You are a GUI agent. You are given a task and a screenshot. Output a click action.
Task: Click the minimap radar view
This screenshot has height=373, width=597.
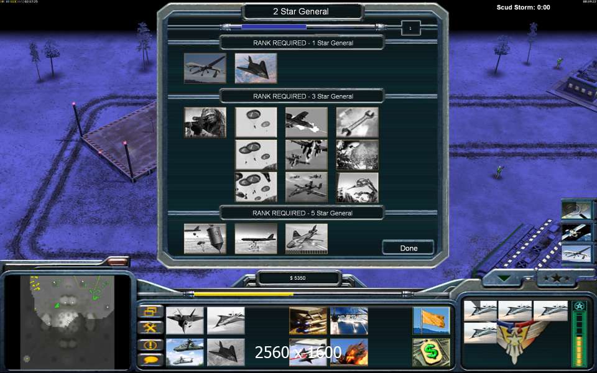tap(67, 323)
